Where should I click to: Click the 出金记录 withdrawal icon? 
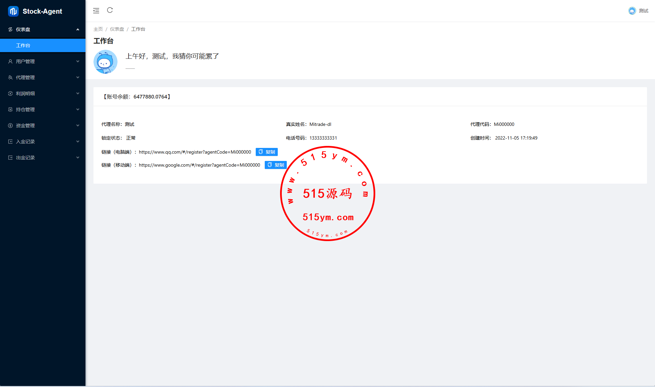(10, 158)
